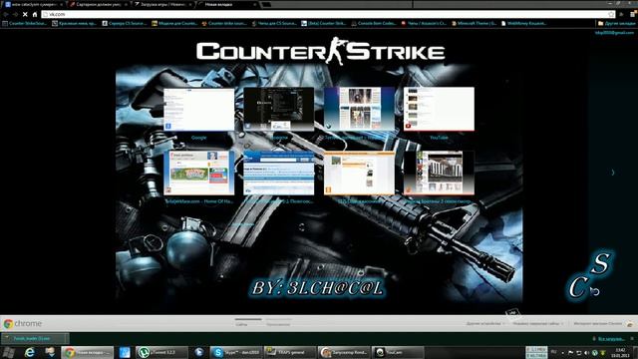Open the uTorrent taskbar window
This screenshot has height=359, width=638.
[x=161, y=352]
